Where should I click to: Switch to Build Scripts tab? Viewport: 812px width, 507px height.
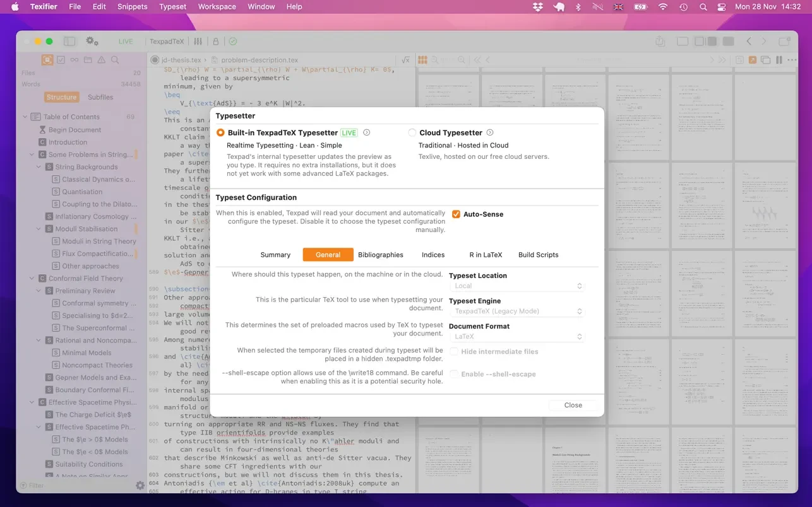[x=539, y=255]
